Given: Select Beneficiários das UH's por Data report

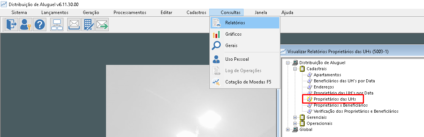Looking at the screenshot, I should (x=344, y=81).
